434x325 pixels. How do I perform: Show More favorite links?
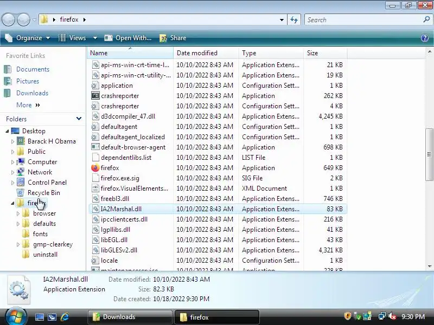(28, 105)
